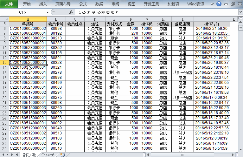243x157 pixels.
Task: Click the Insert Worksheet icon
Action: coord(62,155)
